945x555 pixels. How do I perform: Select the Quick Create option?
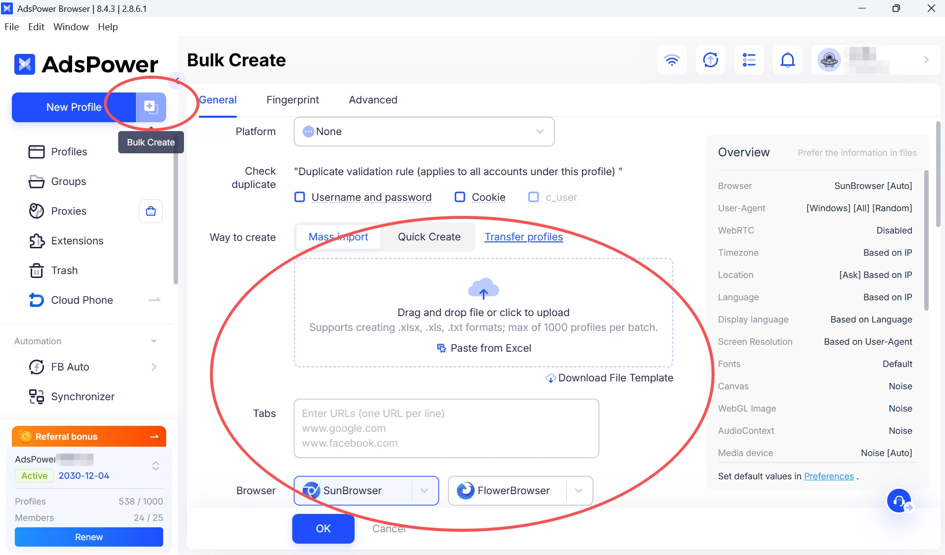(429, 236)
